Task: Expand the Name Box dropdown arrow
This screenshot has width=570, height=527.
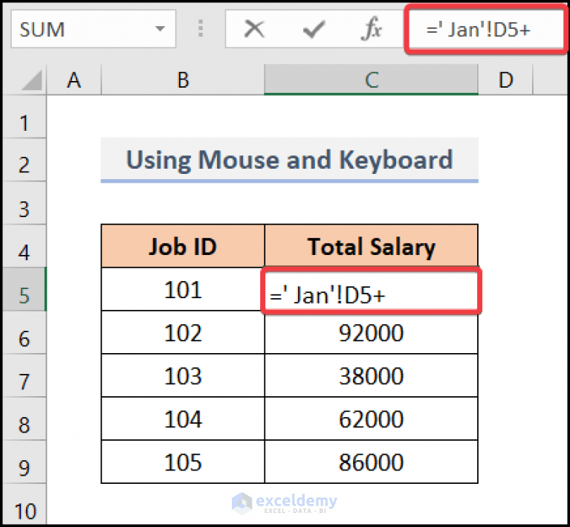Action: (x=160, y=29)
